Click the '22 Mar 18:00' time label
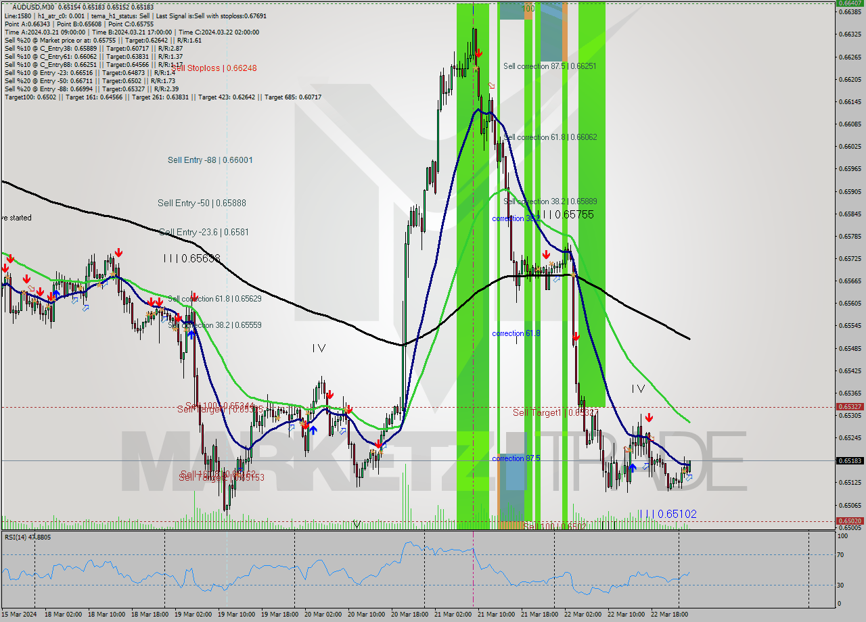This screenshot has height=622, width=866. 670,615
